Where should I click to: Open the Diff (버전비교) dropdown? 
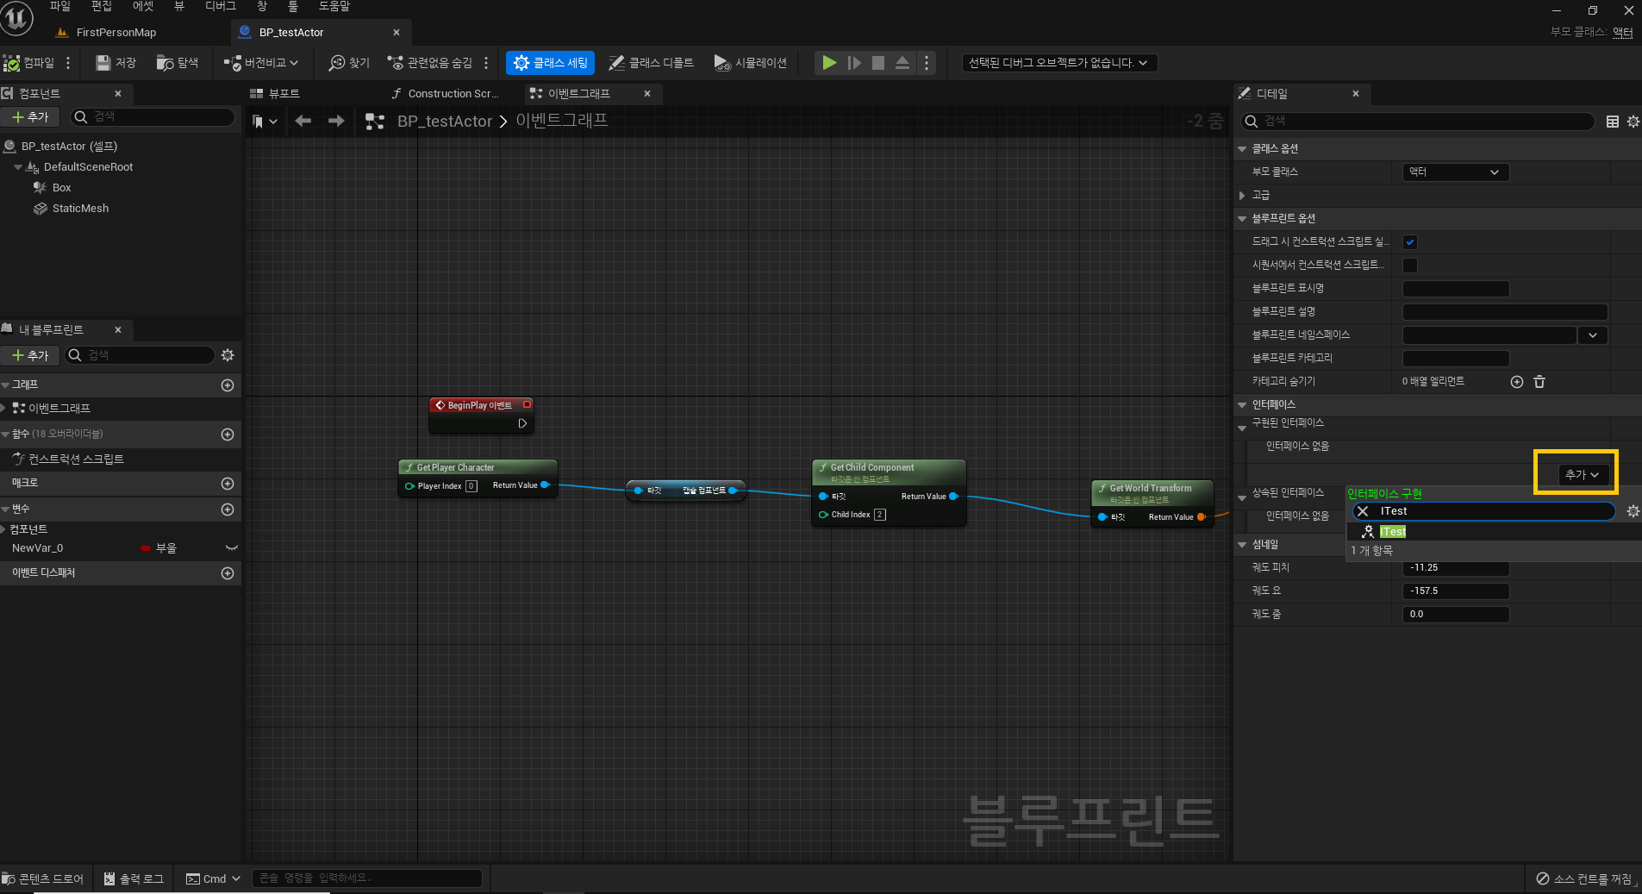(261, 63)
